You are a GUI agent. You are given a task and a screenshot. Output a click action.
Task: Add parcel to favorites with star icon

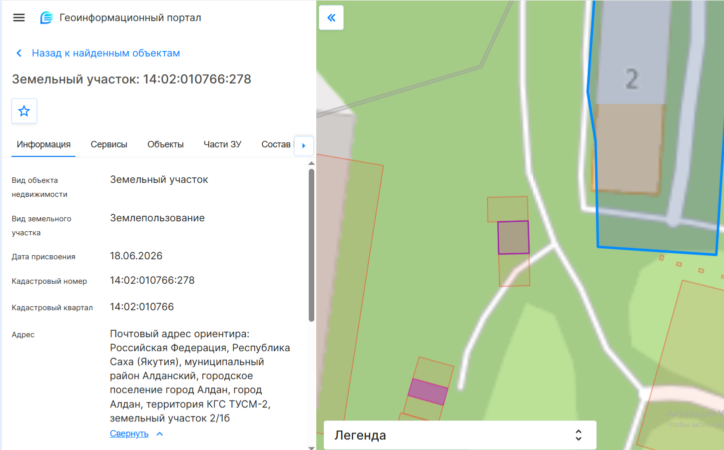click(24, 111)
